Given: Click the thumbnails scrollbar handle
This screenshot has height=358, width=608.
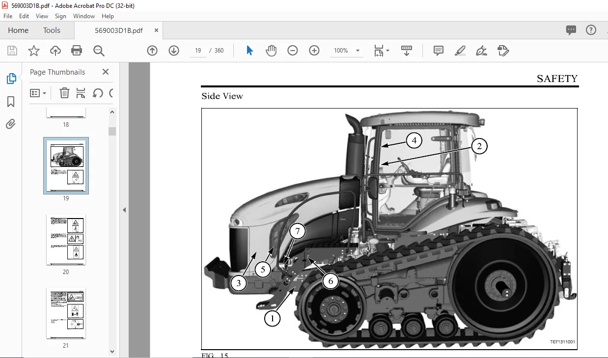Looking at the screenshot, I should tap(112, 131).
